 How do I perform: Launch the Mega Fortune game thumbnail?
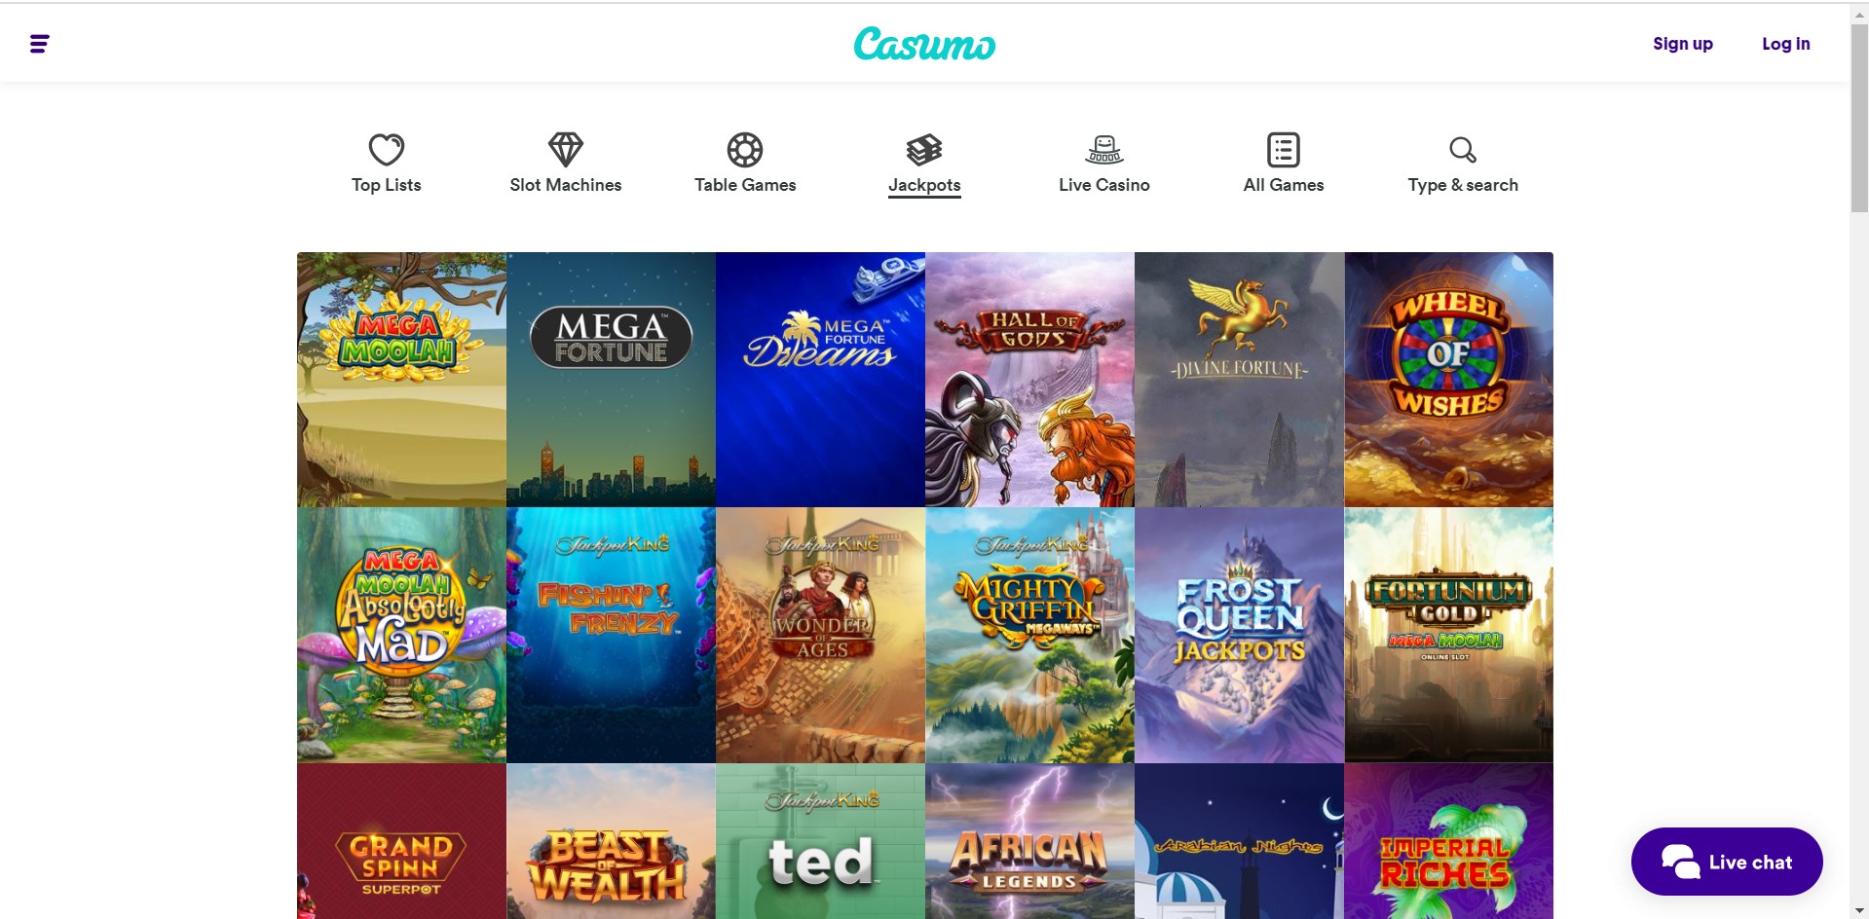(611, 380)
